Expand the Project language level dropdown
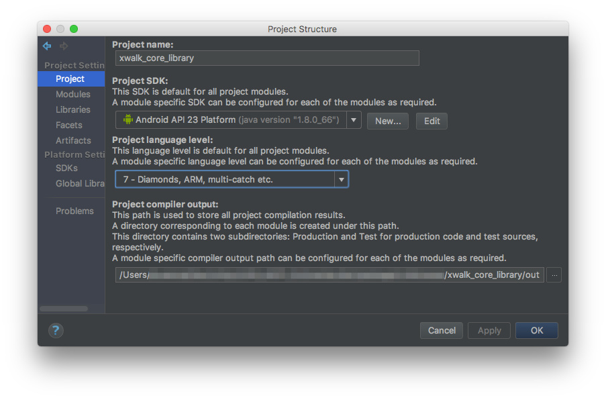The image size is (606, 400). tap(341, 179)
